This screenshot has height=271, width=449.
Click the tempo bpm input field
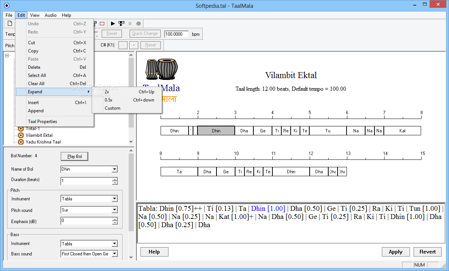176,34
